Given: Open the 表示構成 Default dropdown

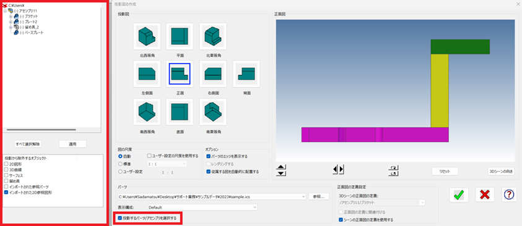Looking at the screenshot, I should (x=254, y=207).
